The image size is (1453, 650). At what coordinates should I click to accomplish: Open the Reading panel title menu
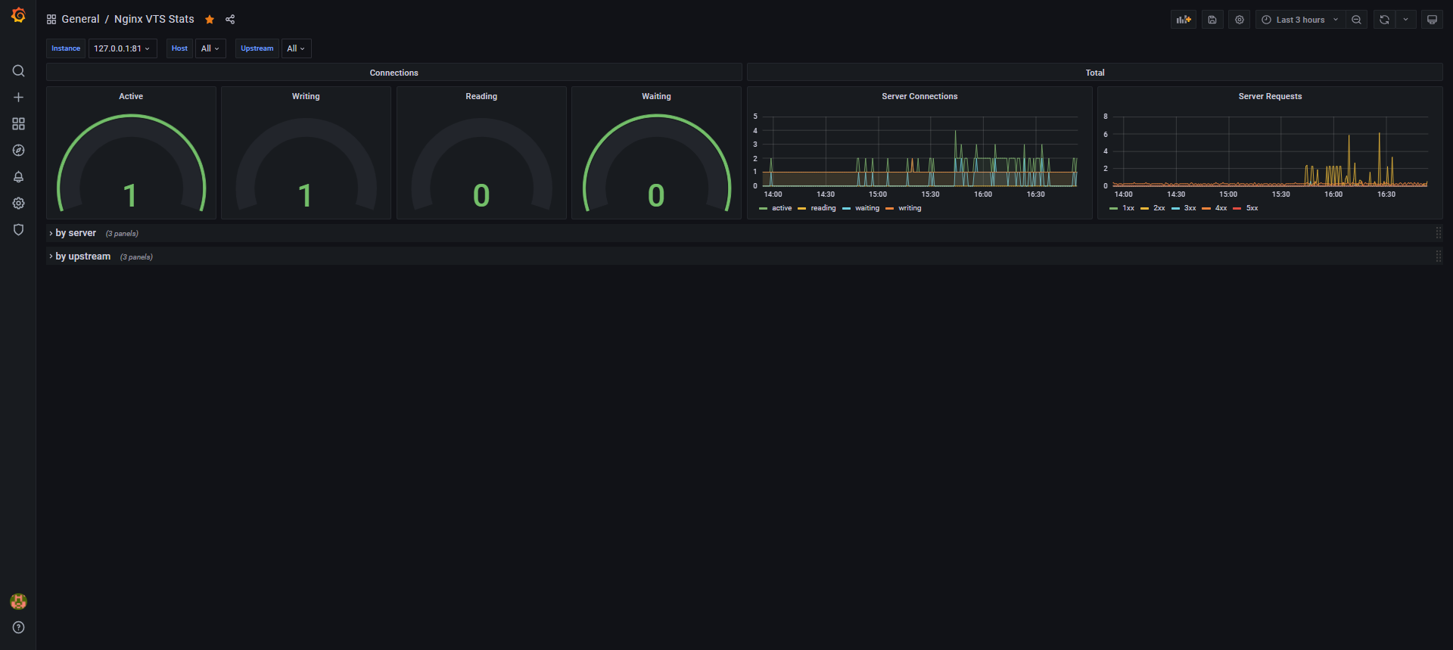coord(481,96)
